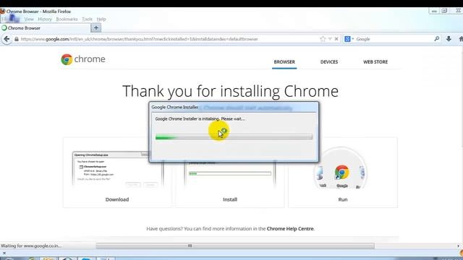Click the Install step label
The width and height of the screenshot is (463, 260).
click(230, 199)
